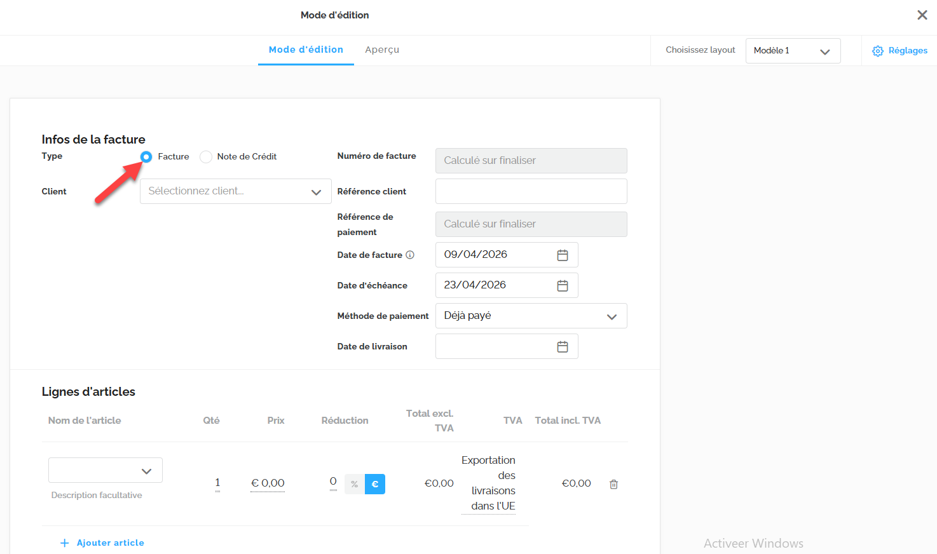Switch reduction to percent mode
Viewport: 937px width, 554px height.
[355, 484]
